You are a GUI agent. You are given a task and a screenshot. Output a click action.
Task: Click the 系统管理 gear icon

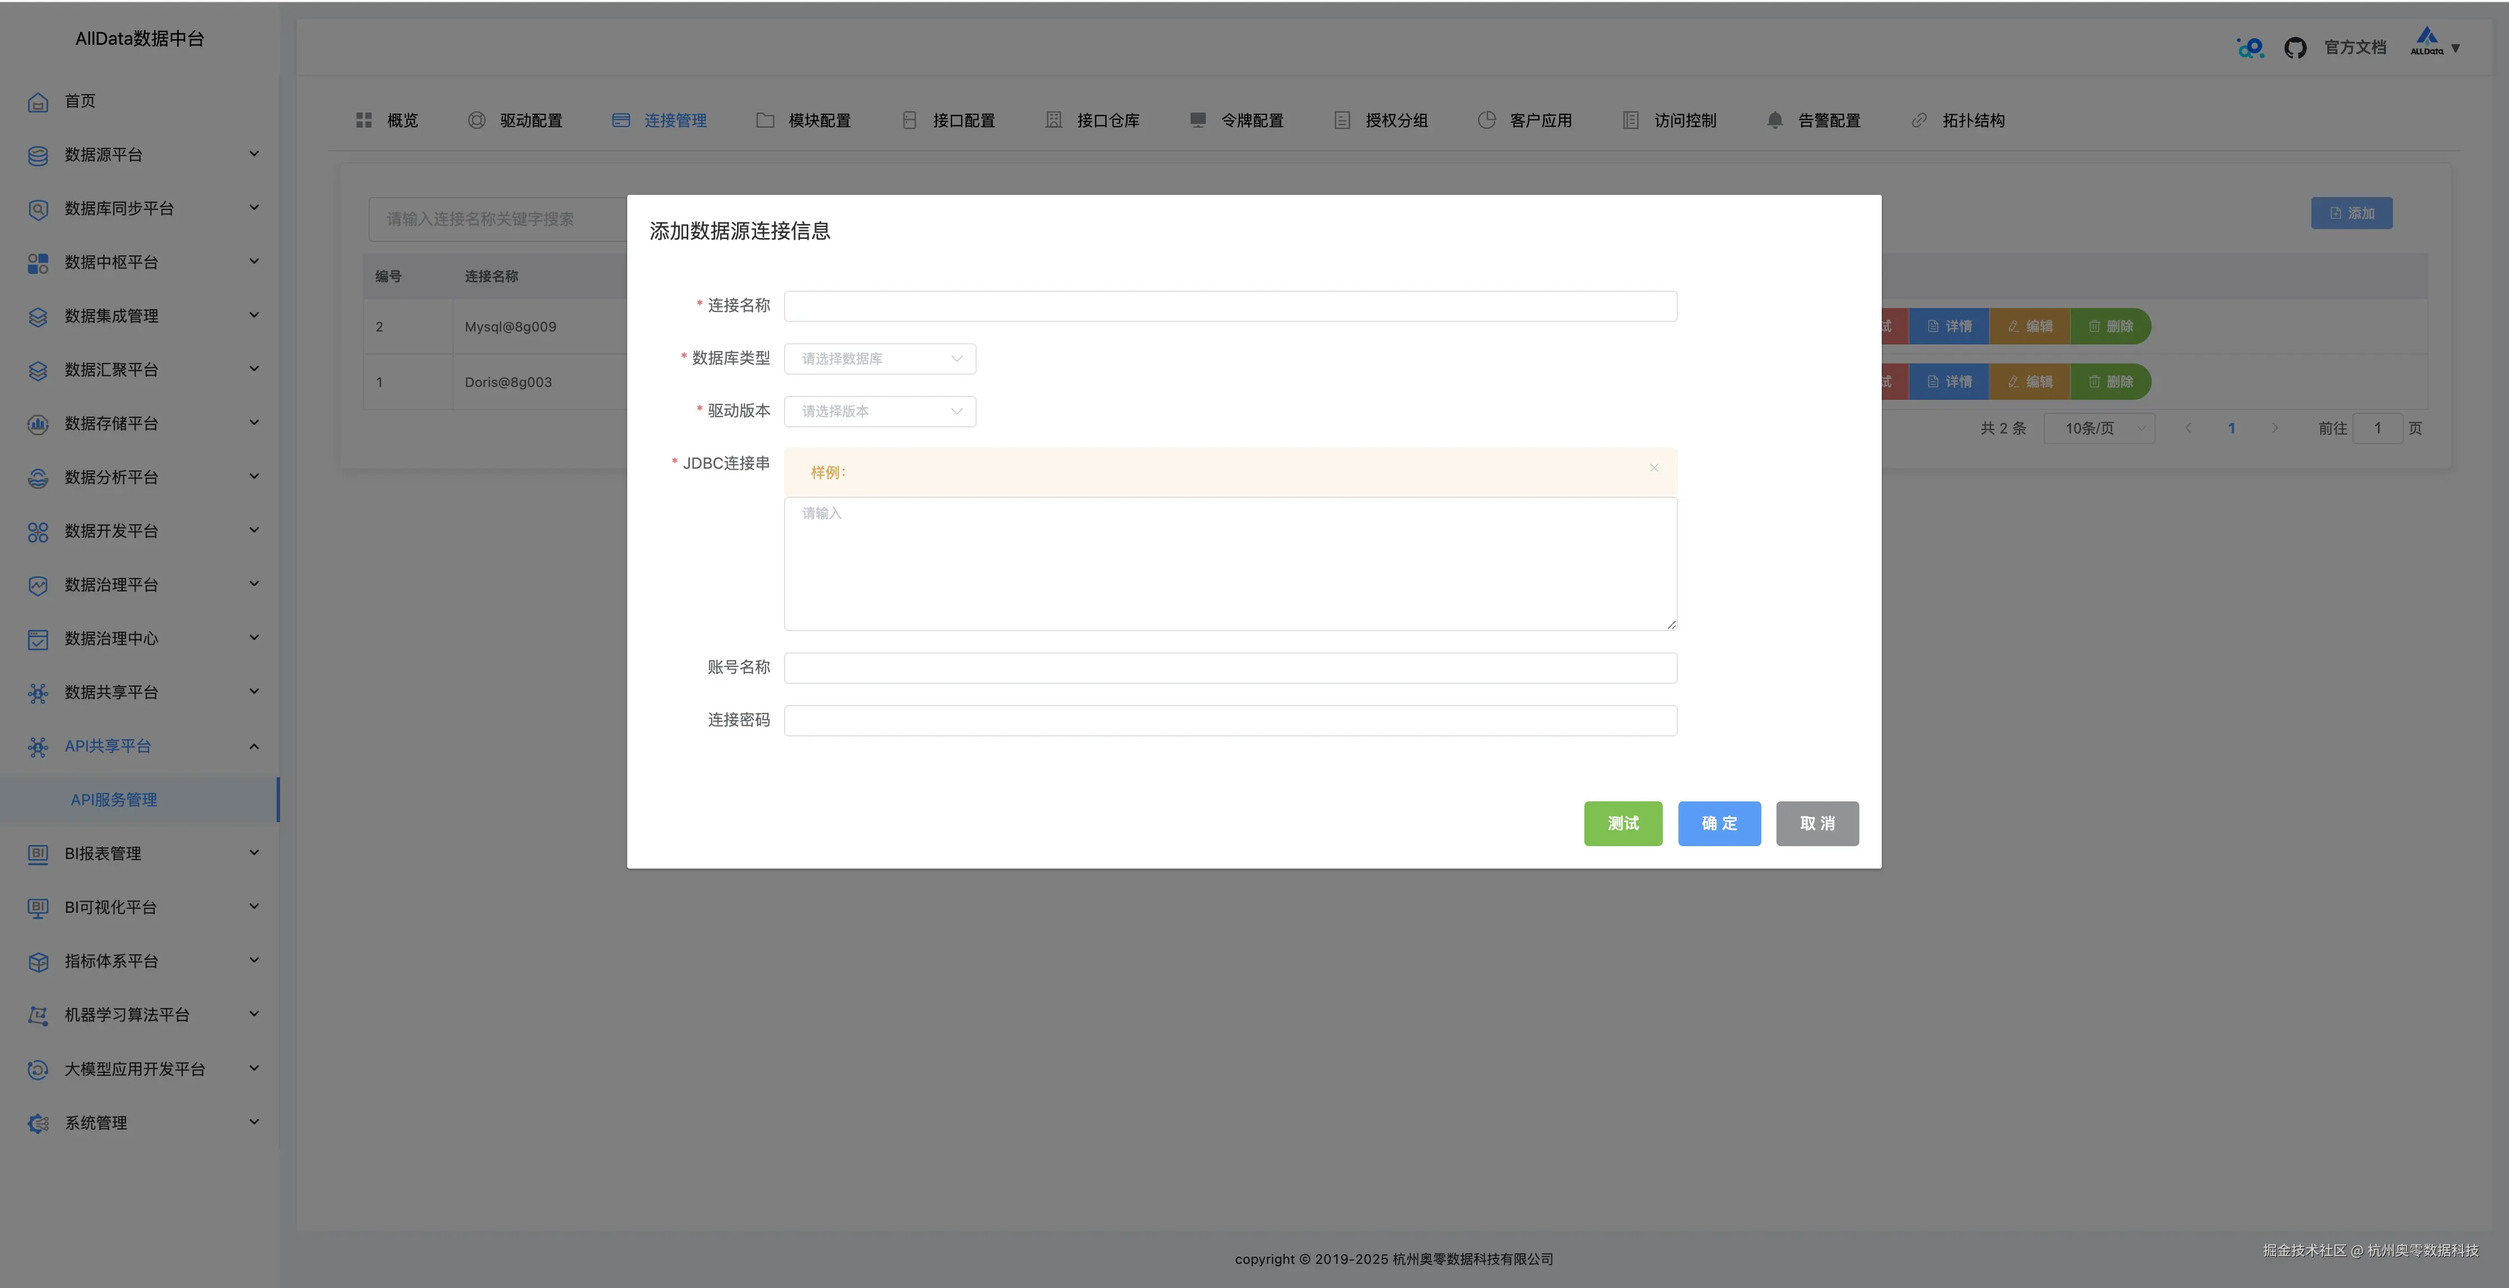(x=38, y=1123)
